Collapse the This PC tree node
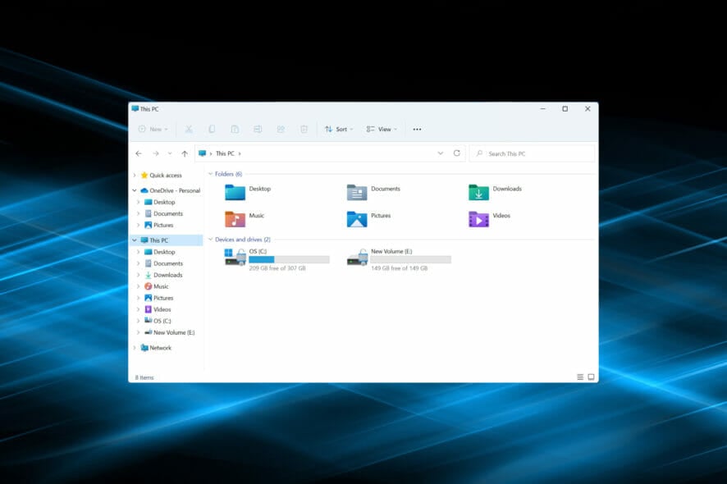 [x=135, y=240]
